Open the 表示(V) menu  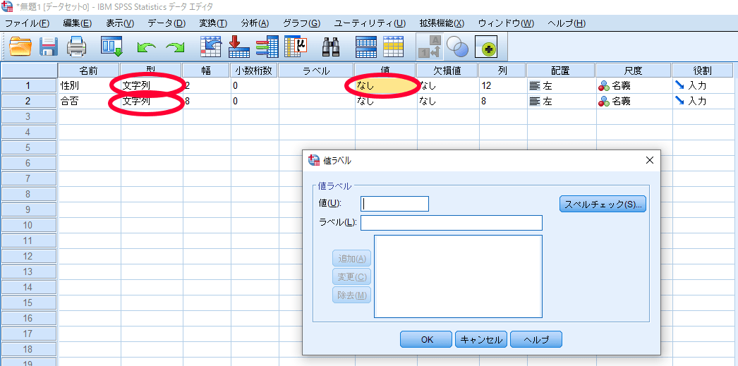(x=121, y=23)
